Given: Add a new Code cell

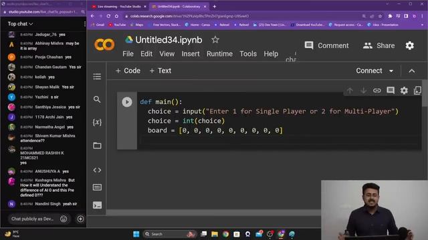Looking at the screenshot, I should 128,71.
